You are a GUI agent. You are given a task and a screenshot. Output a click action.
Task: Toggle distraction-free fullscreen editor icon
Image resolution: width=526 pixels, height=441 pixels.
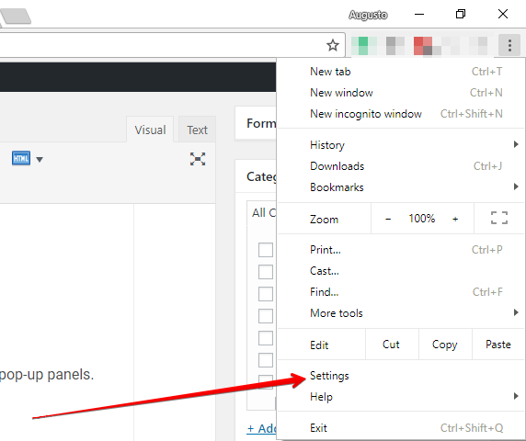(x=198, y=159)
